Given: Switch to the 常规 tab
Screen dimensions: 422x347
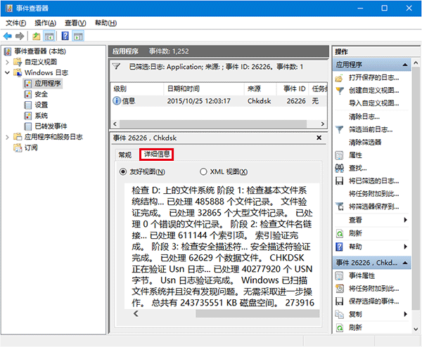Looking at the screenshot, I should click(124, 155).
